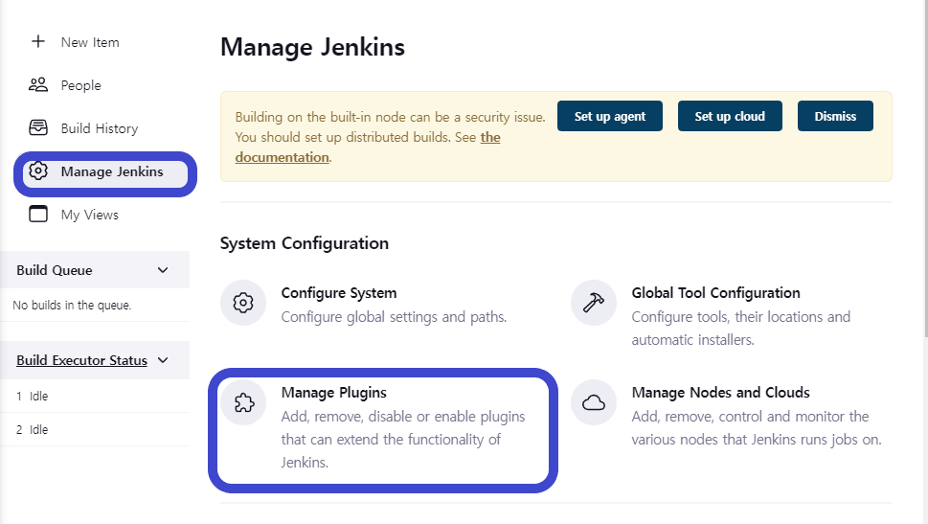The width and height of the screenshot is (928, 524).
Task: Click executor 1 Idle row
Action: (95, 396)
